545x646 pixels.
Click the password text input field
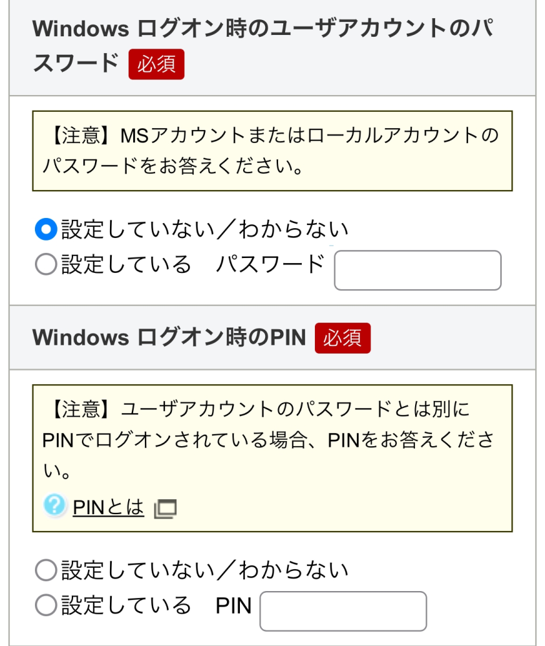tap(416, 270)
